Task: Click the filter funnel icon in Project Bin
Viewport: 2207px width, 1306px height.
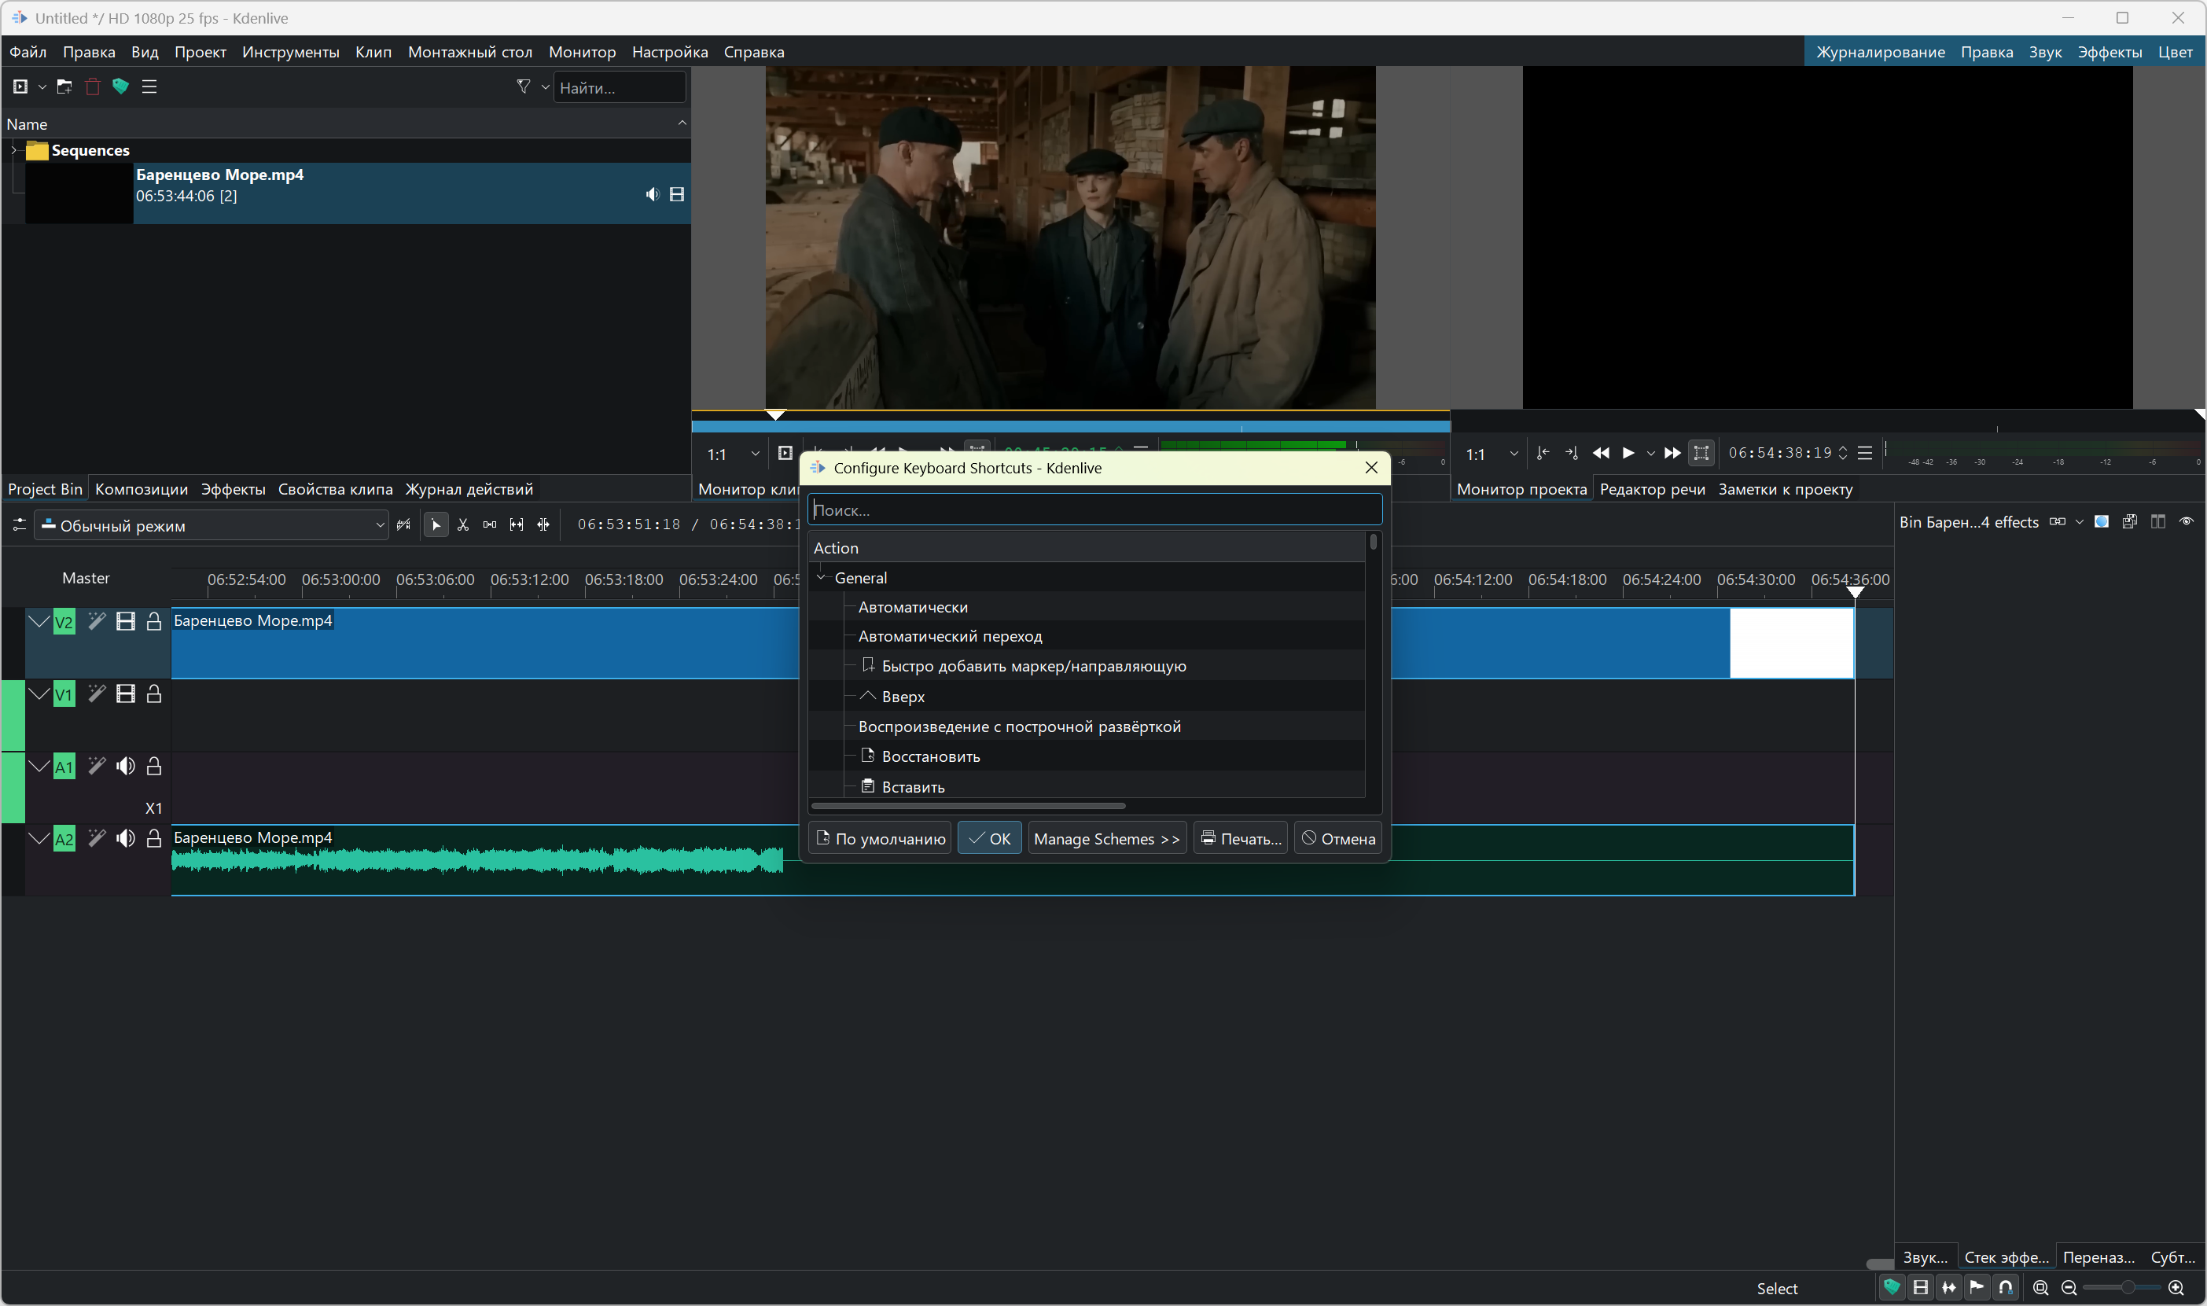Action: (524, 86)
